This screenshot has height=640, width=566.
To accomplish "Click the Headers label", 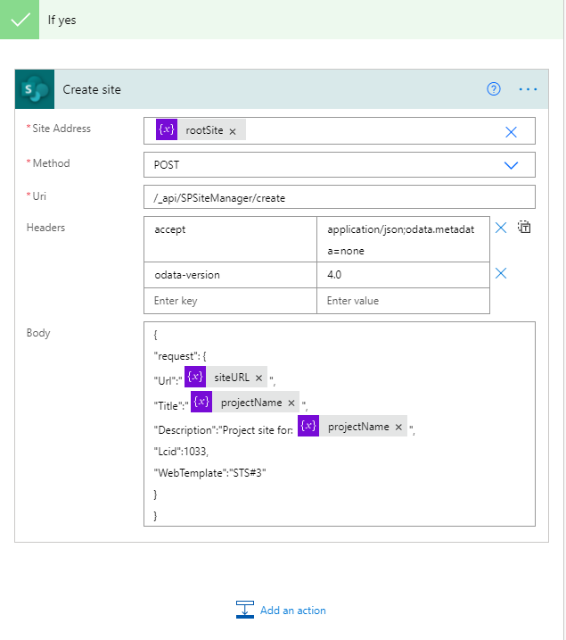I will pyautogui.click(x=45, y=228).
